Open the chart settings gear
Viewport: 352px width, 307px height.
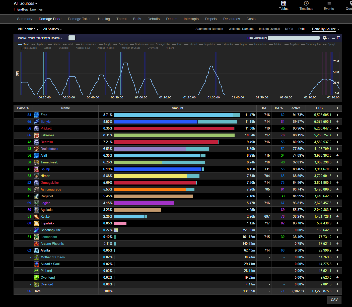point(325,38)
